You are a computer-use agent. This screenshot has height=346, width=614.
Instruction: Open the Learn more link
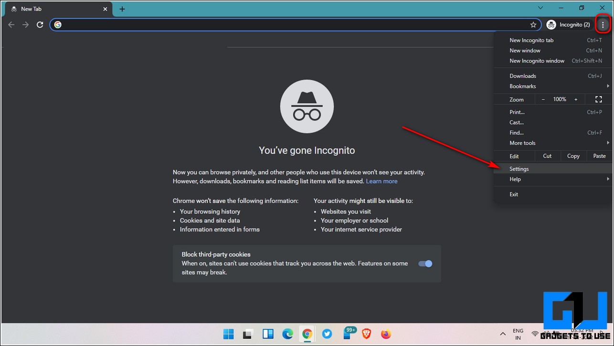click(x=381, y=181)
